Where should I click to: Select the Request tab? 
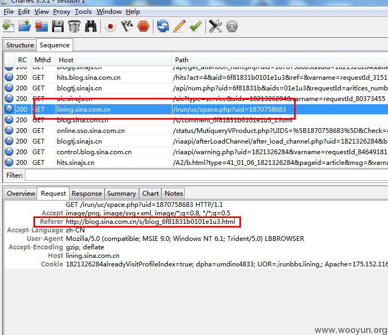click(x=53, y=194)
